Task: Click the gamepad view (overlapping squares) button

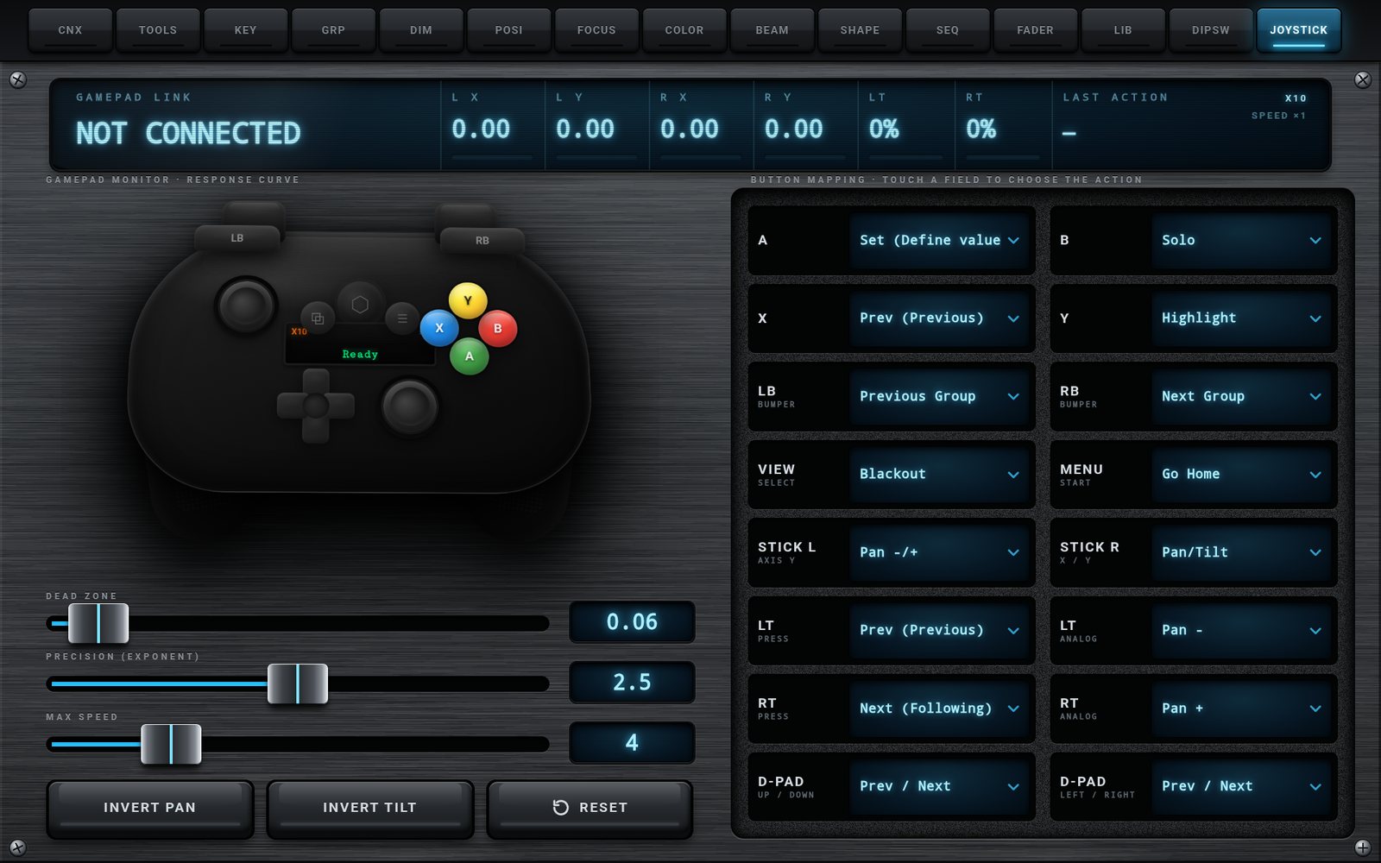Action: point(317,318)
